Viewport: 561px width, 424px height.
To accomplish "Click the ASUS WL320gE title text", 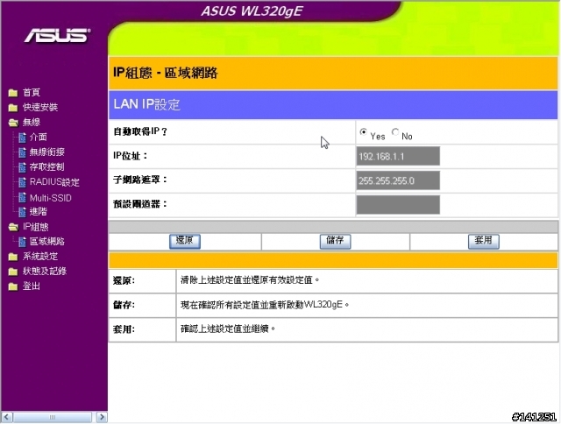I will pyautogui.click(x=252, y=11).
